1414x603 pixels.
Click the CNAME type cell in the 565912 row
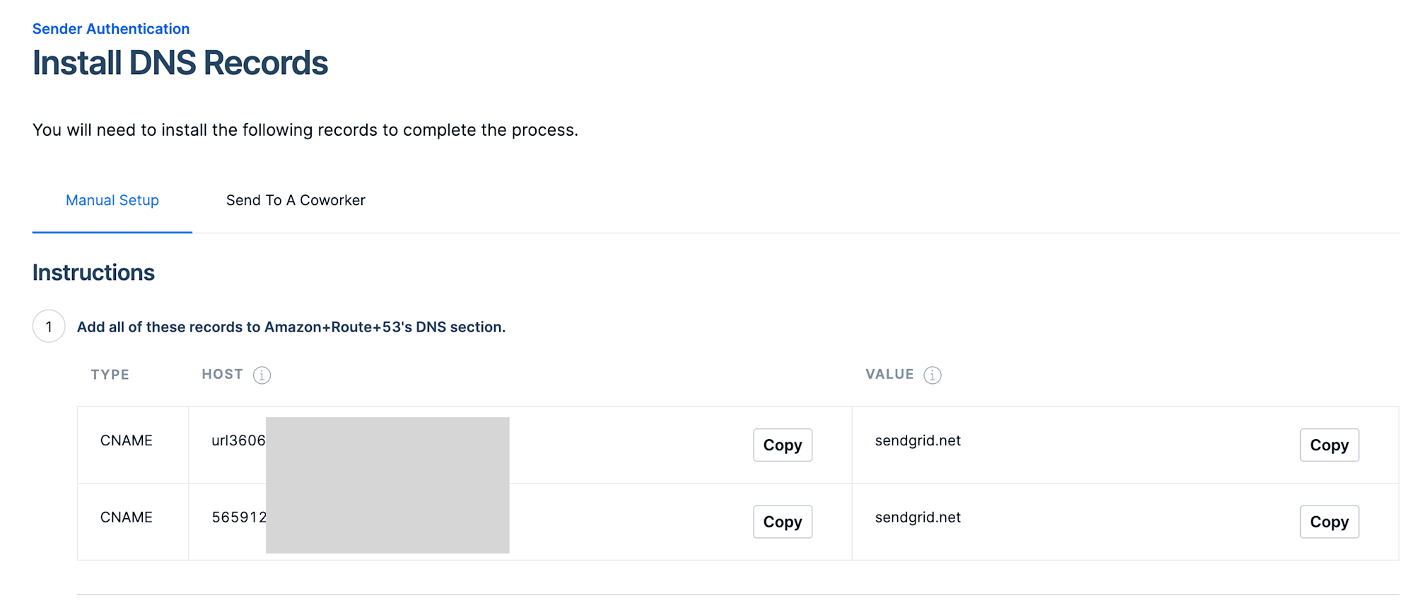[127, 517]
